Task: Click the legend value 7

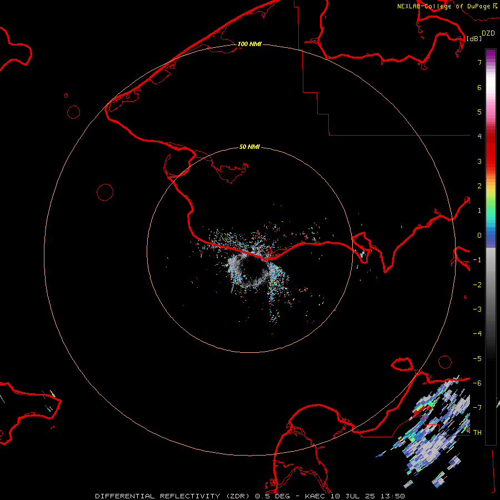Action: [479, 62]
